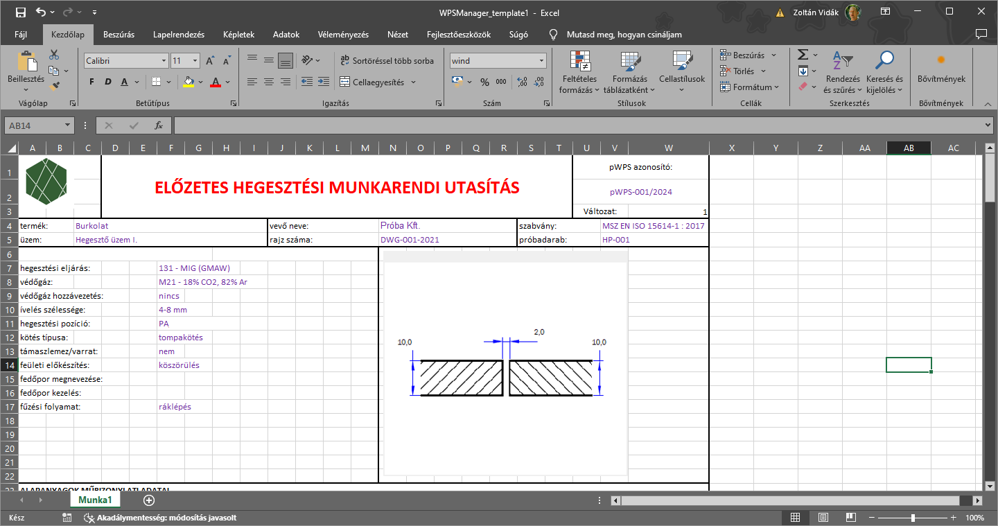Viewport: 998px width, 526px height.
Task: Click the decrease indent icon
Action: (x=306, y=82)
